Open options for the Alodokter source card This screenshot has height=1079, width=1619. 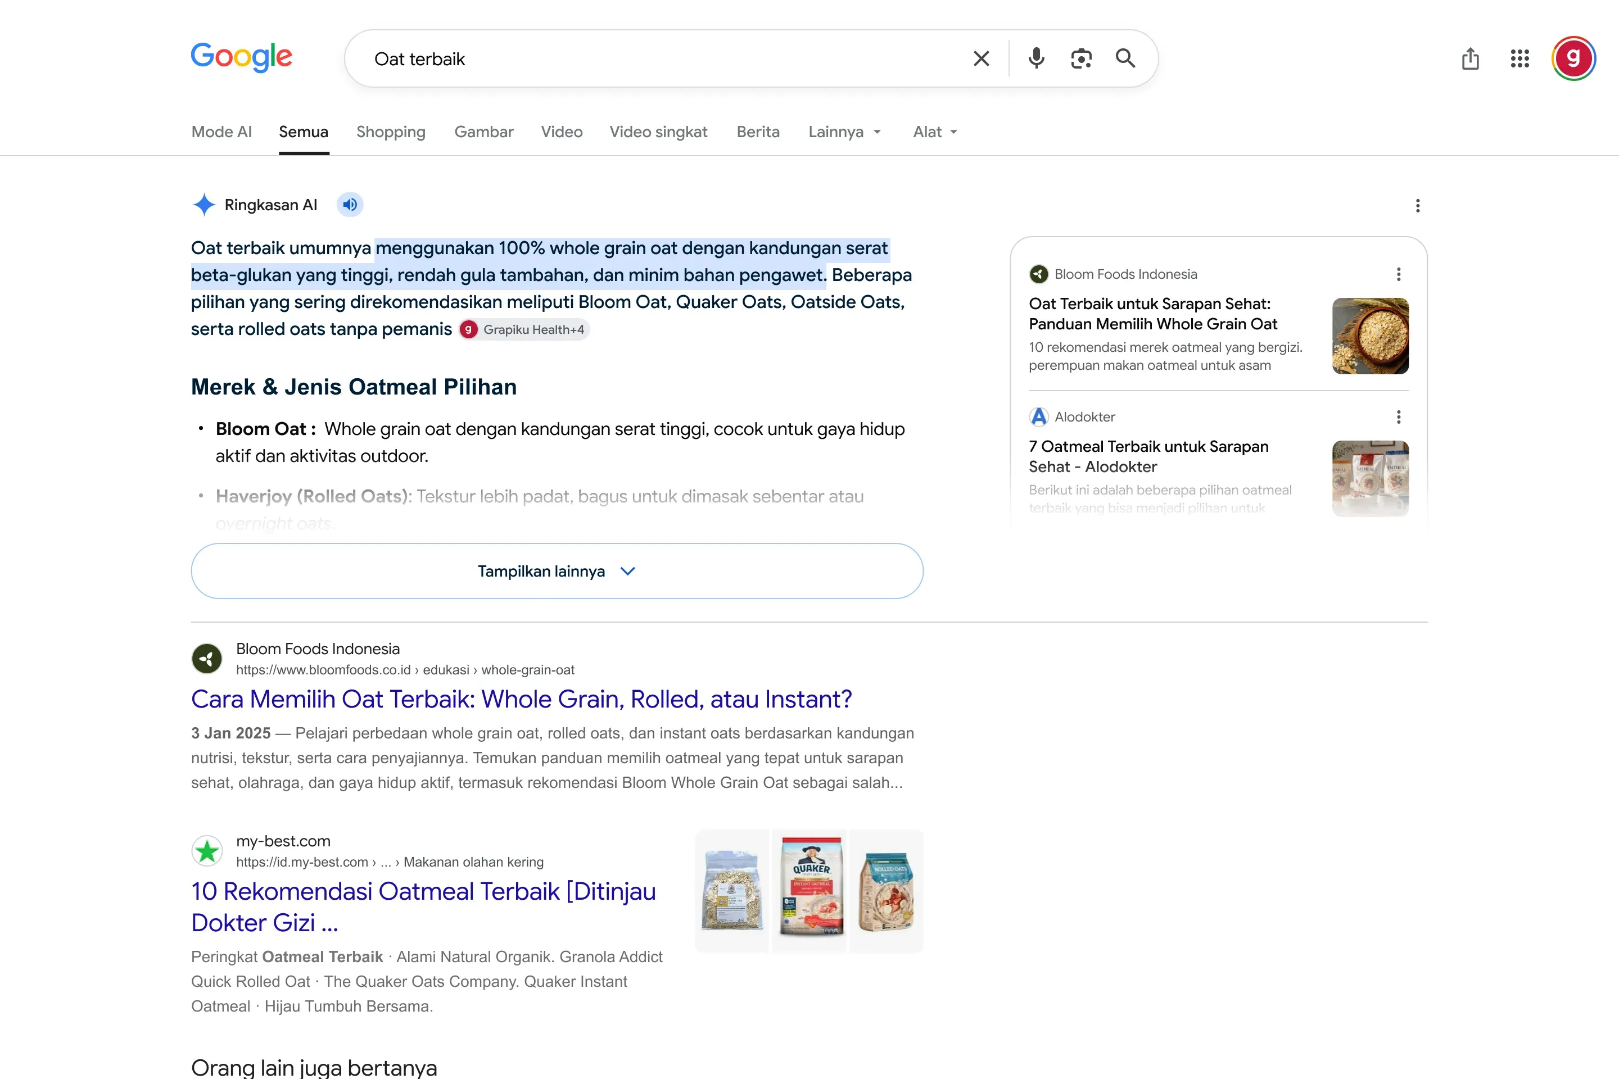(1398, 417)
